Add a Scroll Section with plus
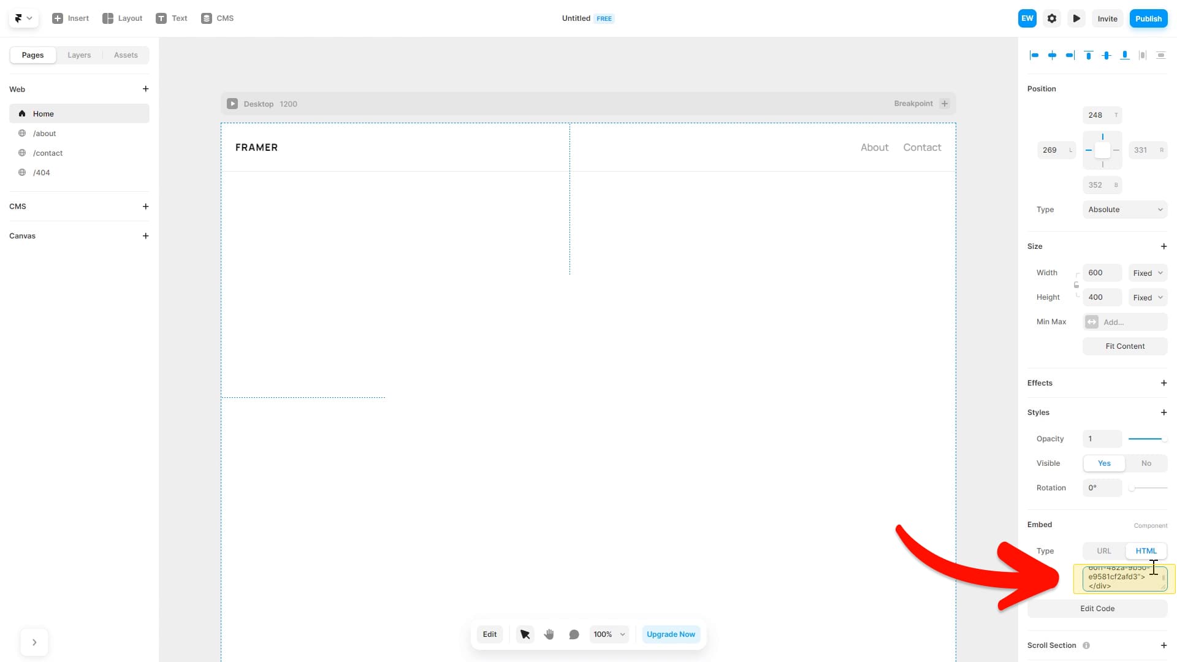The width and height of the screenshot is (1177, 662). [1164, 645]
